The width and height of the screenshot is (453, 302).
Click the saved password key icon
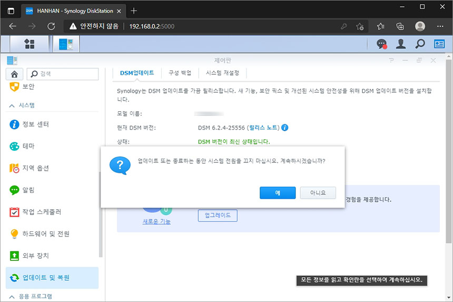click(344, 26)
